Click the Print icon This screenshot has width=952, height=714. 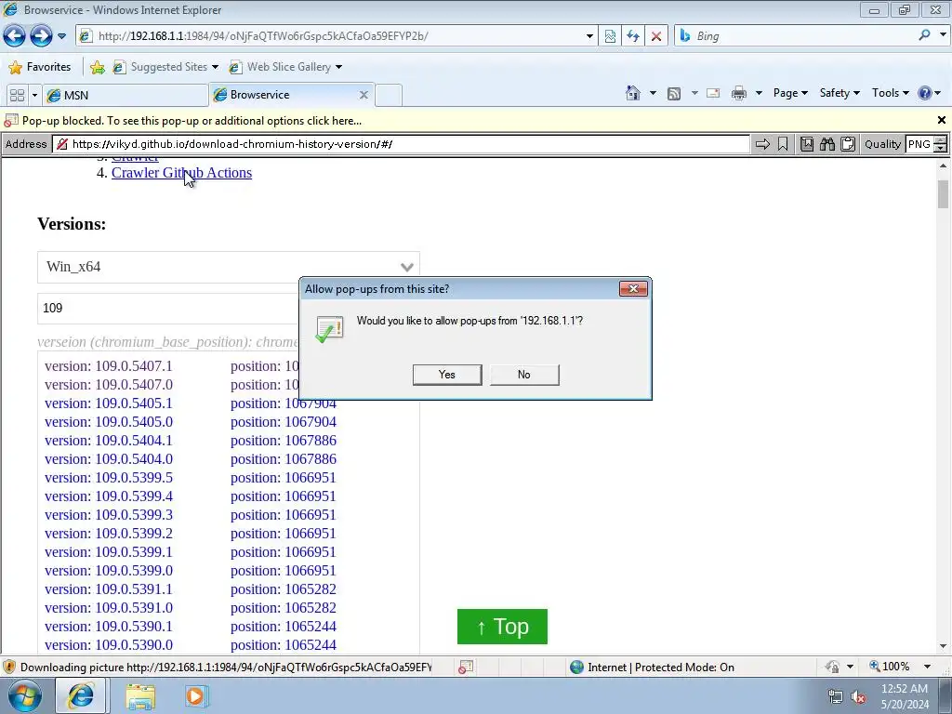tap(739, 93)
